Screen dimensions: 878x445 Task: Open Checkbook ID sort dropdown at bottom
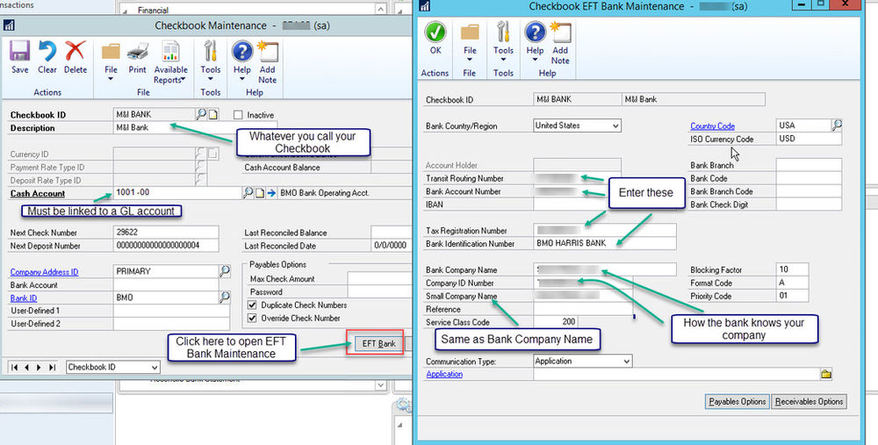[155, 367]
